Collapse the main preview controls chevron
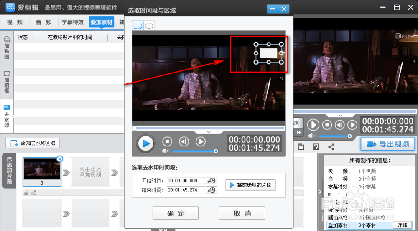Viewport: 418px width, 231px height. click(340, 115)
